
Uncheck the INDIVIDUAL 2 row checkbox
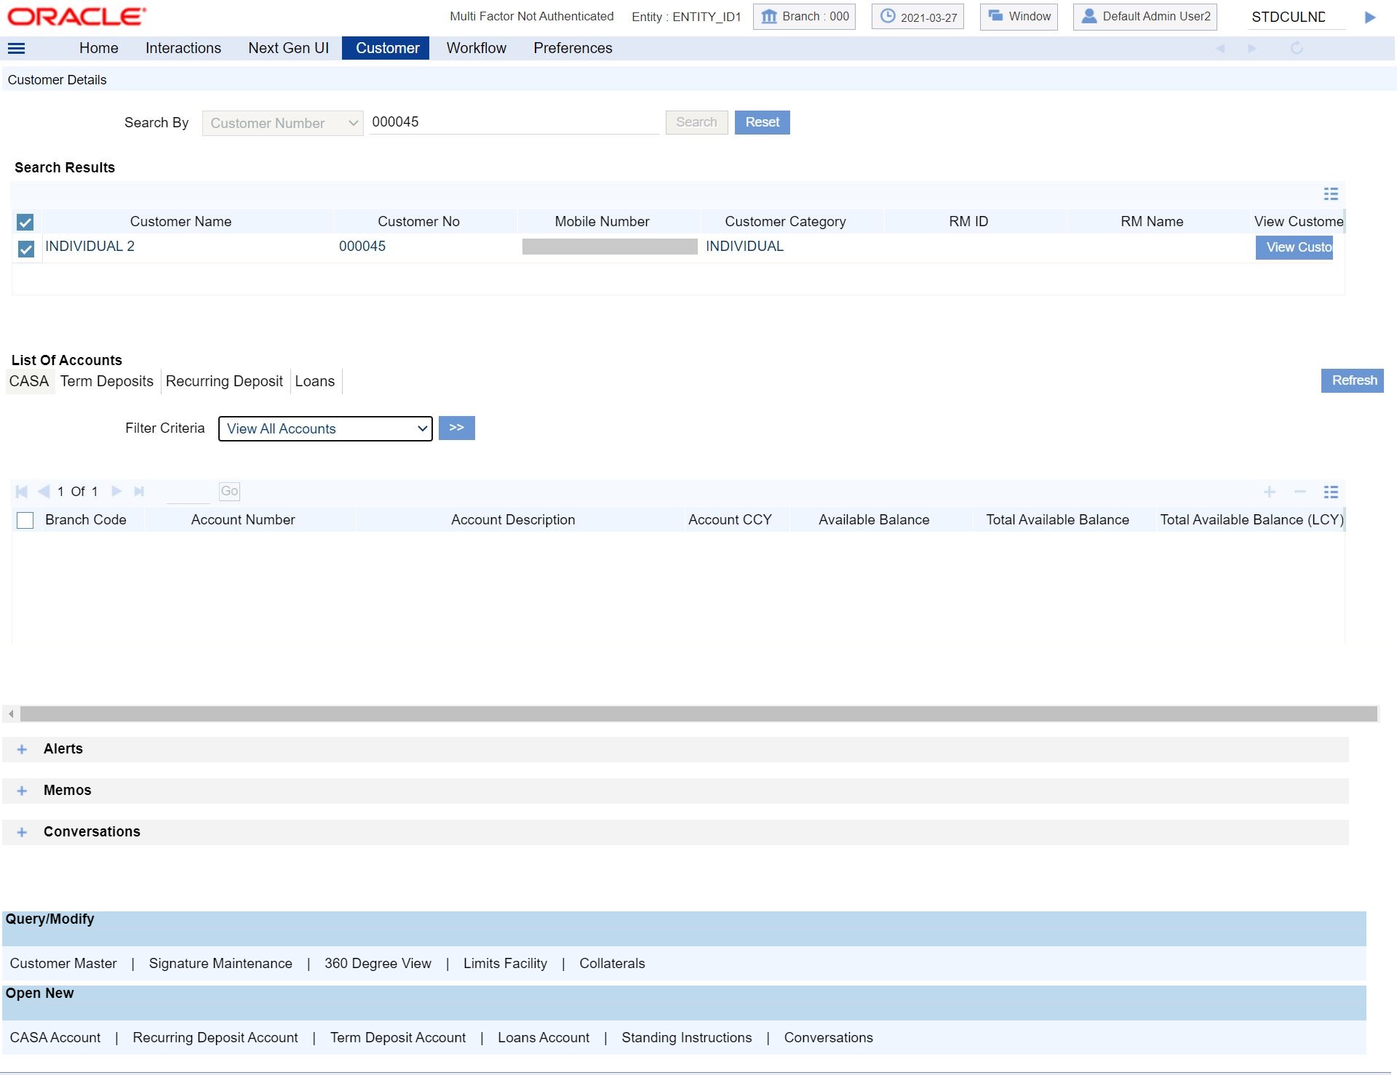click(x=25, y=249)
